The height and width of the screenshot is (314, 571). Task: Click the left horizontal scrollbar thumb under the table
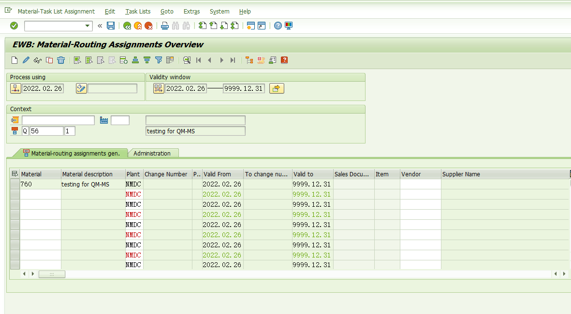coord(52,274)
